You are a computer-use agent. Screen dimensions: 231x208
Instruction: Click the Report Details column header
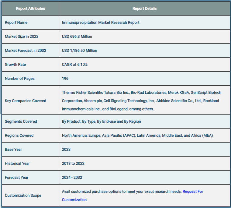[144, 9]
